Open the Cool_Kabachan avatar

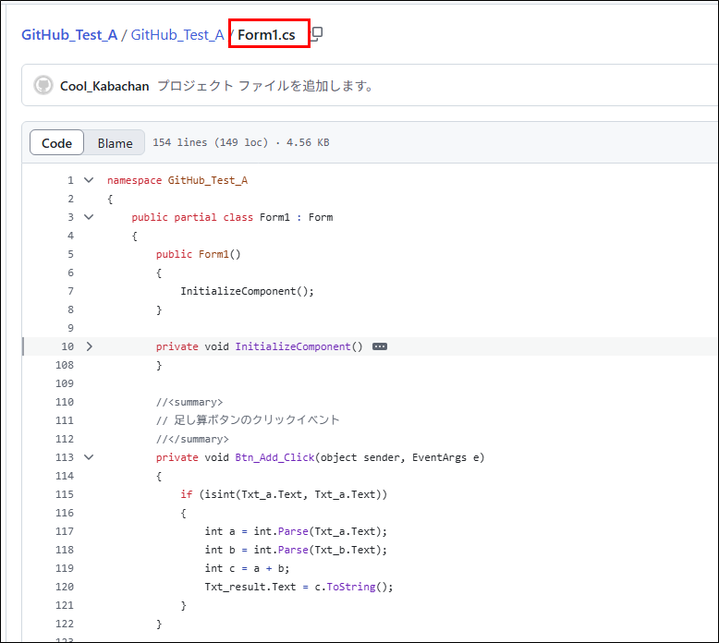[43, 86]
